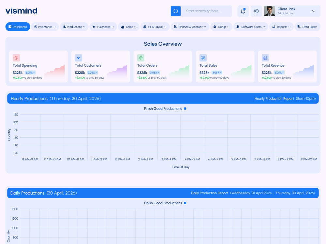Click the blue search icon button

pyautogui.click(x=176, y=11)
